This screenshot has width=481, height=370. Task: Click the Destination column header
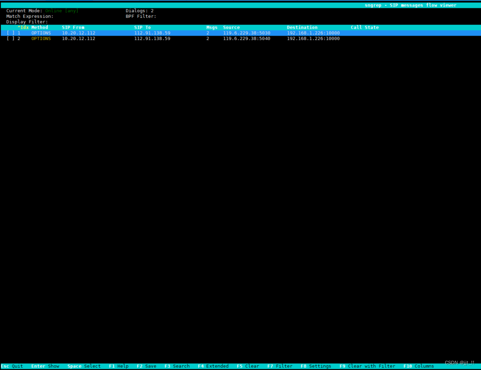[302, 27]
